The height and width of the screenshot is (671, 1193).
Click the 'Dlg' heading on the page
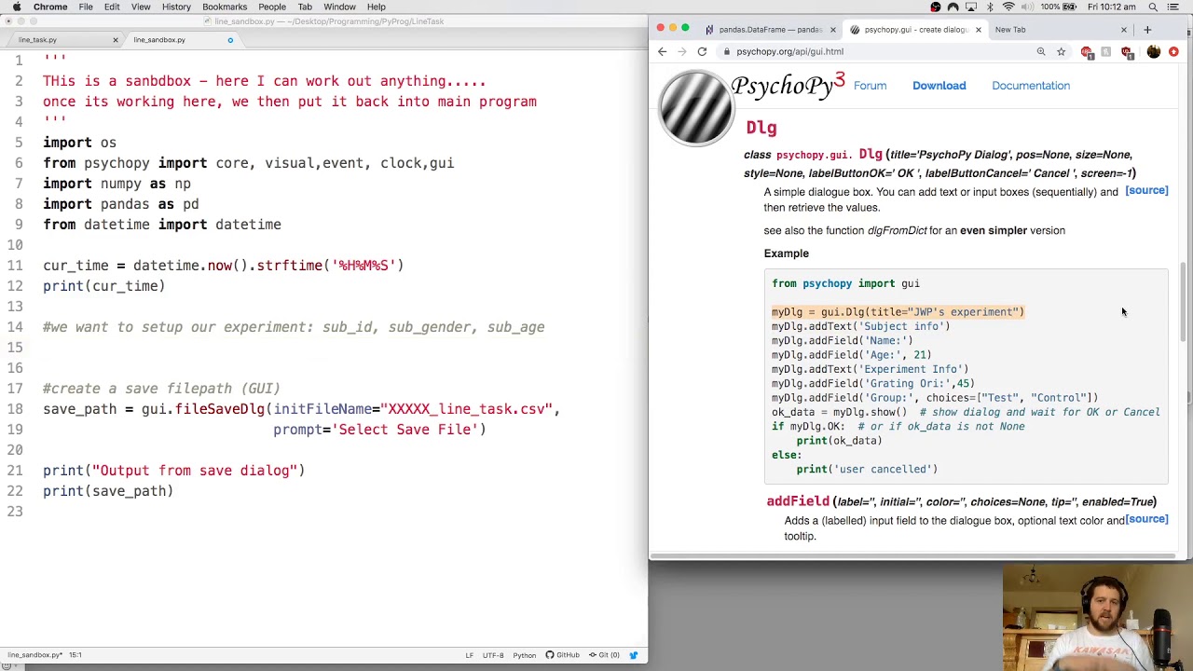(x=761, y=128)
